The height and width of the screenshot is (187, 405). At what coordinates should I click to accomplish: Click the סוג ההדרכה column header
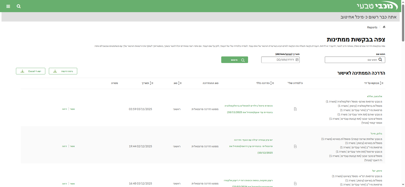210,83
